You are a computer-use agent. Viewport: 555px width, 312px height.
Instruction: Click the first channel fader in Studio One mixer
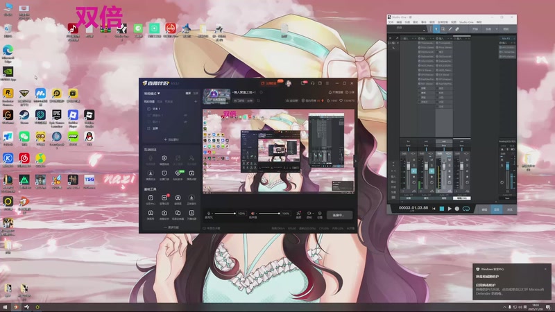pos(408,166)
